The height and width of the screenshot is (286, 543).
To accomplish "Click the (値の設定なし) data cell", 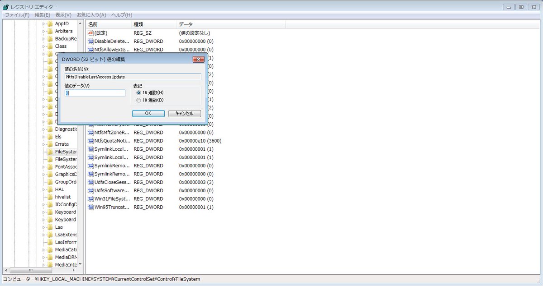I will 194,33.
